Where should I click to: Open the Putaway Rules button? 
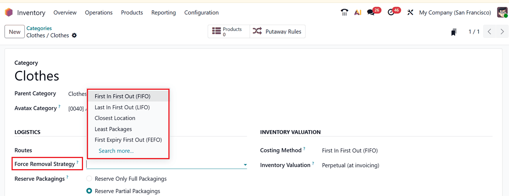point(278,31)
